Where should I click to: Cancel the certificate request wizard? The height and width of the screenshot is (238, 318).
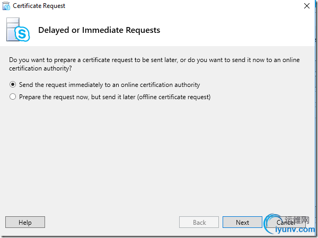[285, 223]
